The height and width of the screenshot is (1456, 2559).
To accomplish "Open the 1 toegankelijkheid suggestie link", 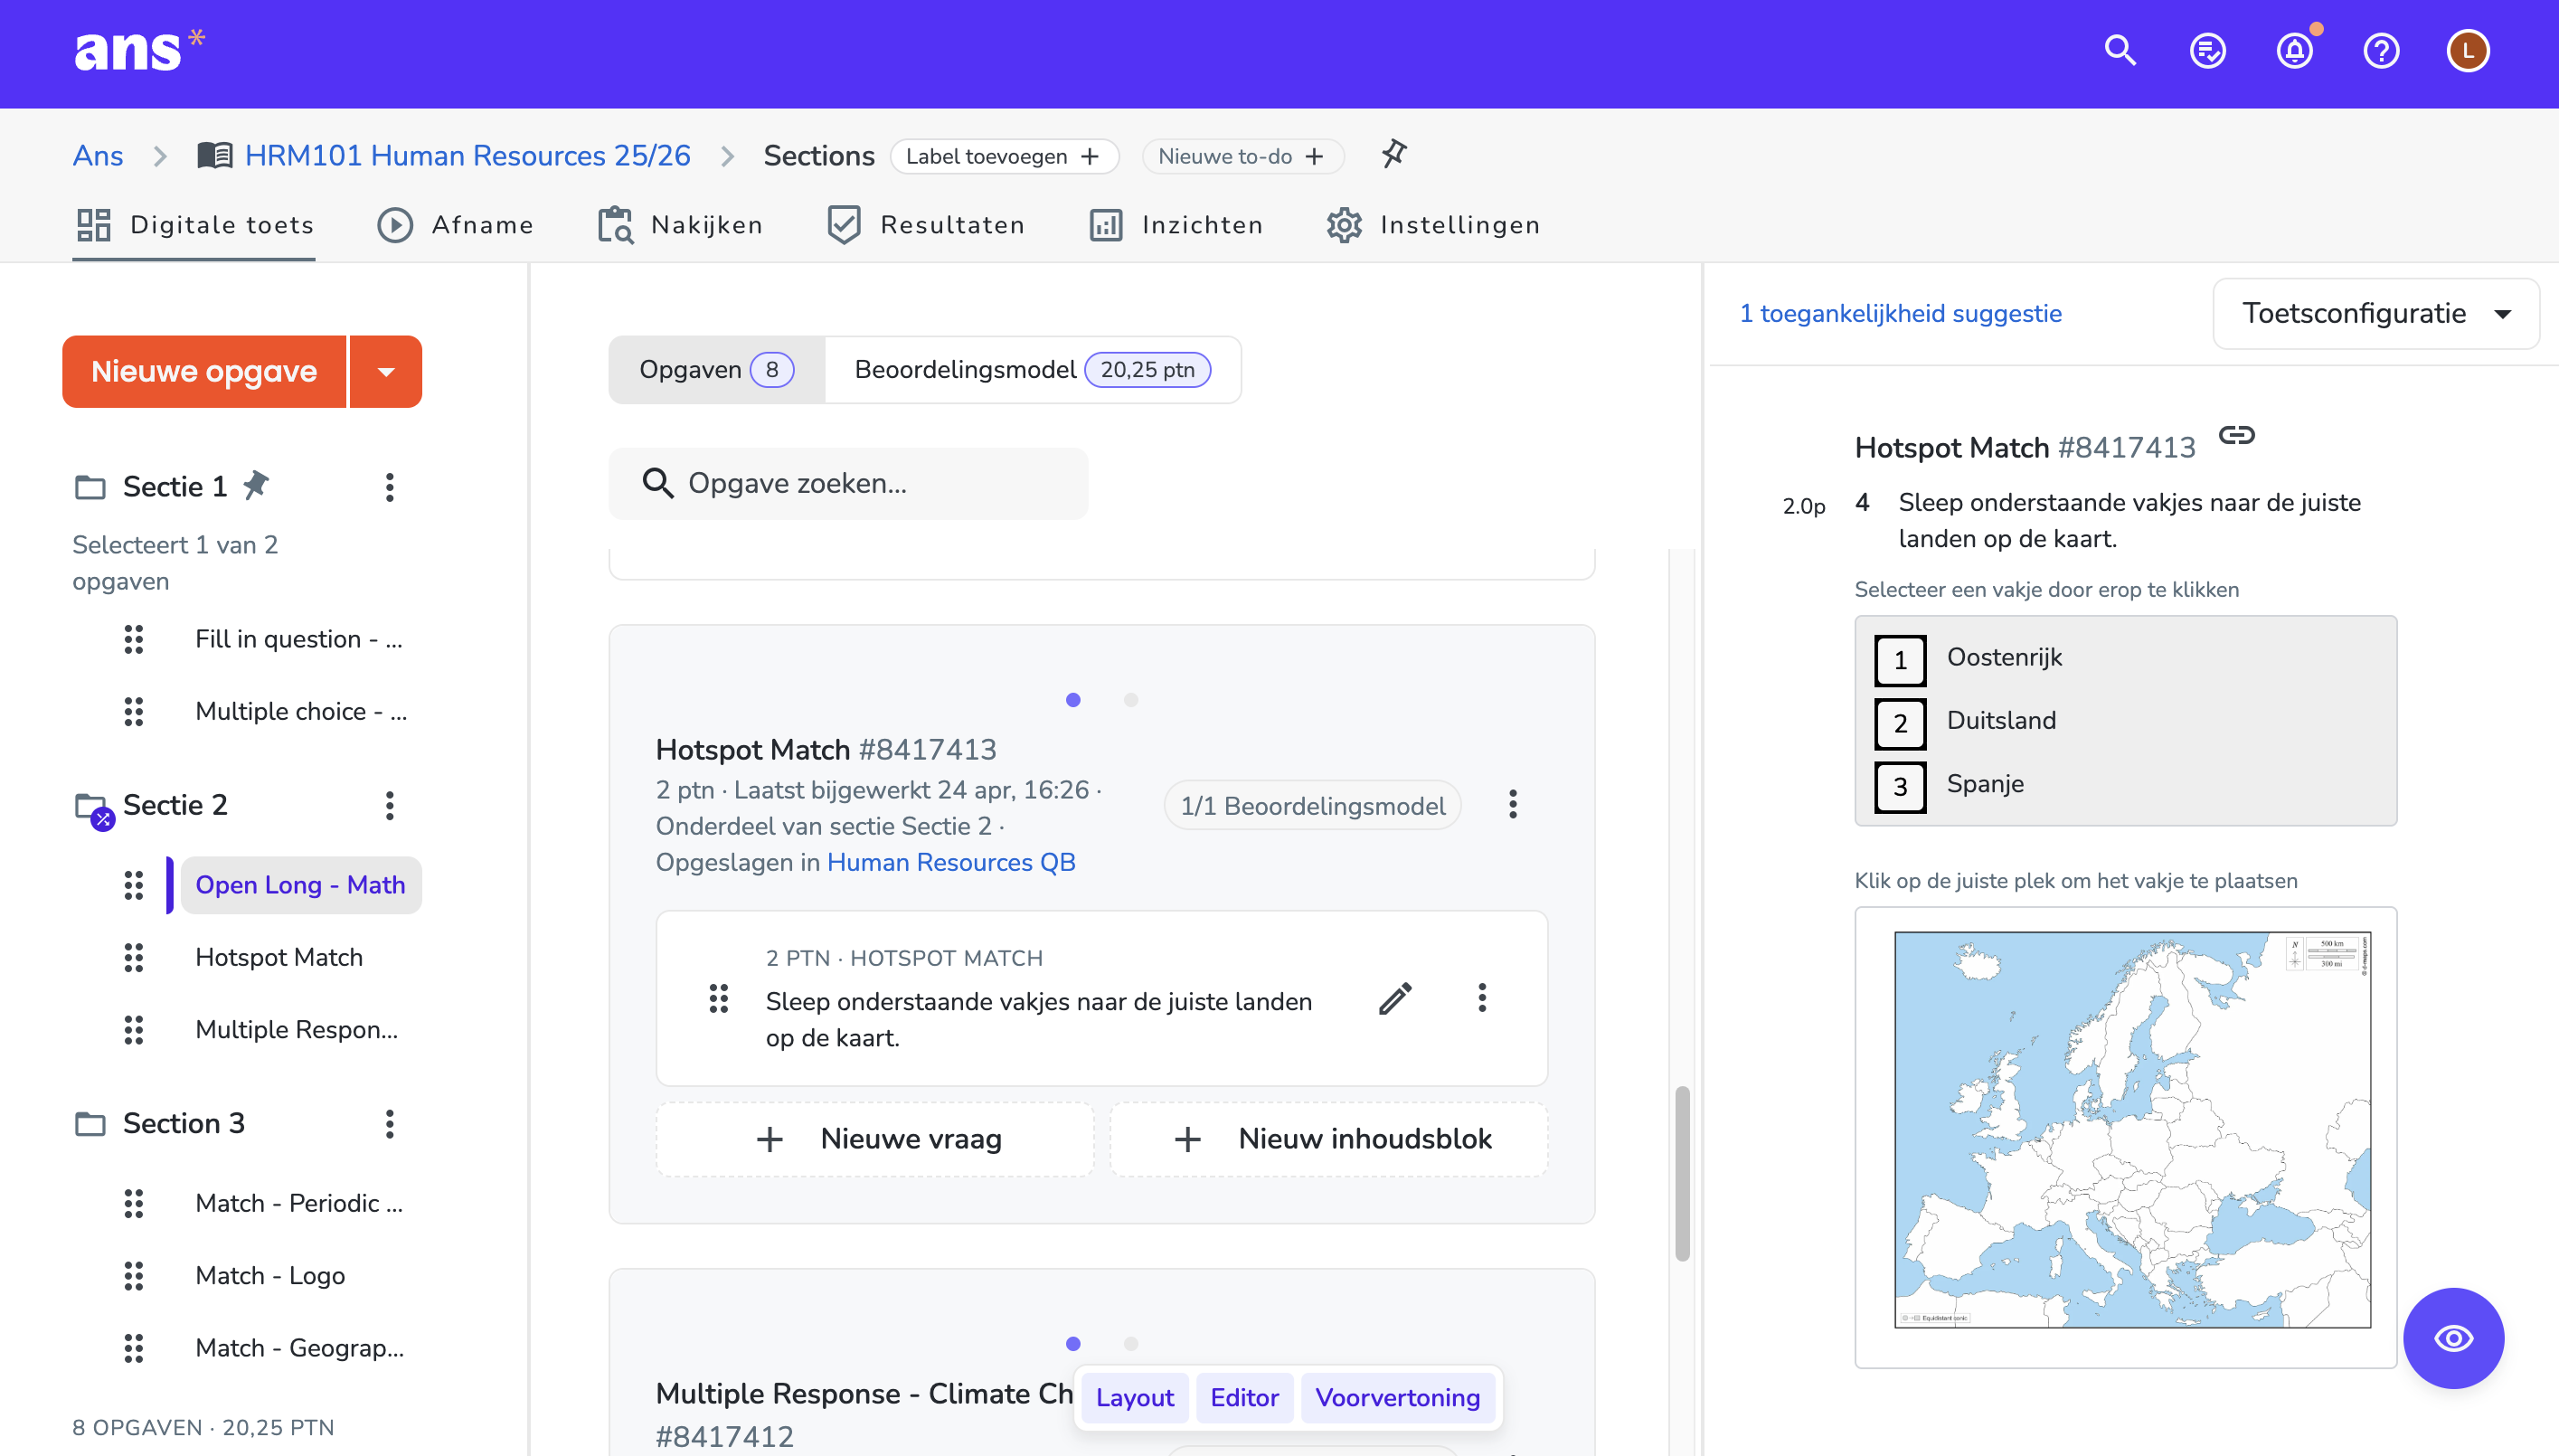I will pyautogui.click(x=1900, y=313).
